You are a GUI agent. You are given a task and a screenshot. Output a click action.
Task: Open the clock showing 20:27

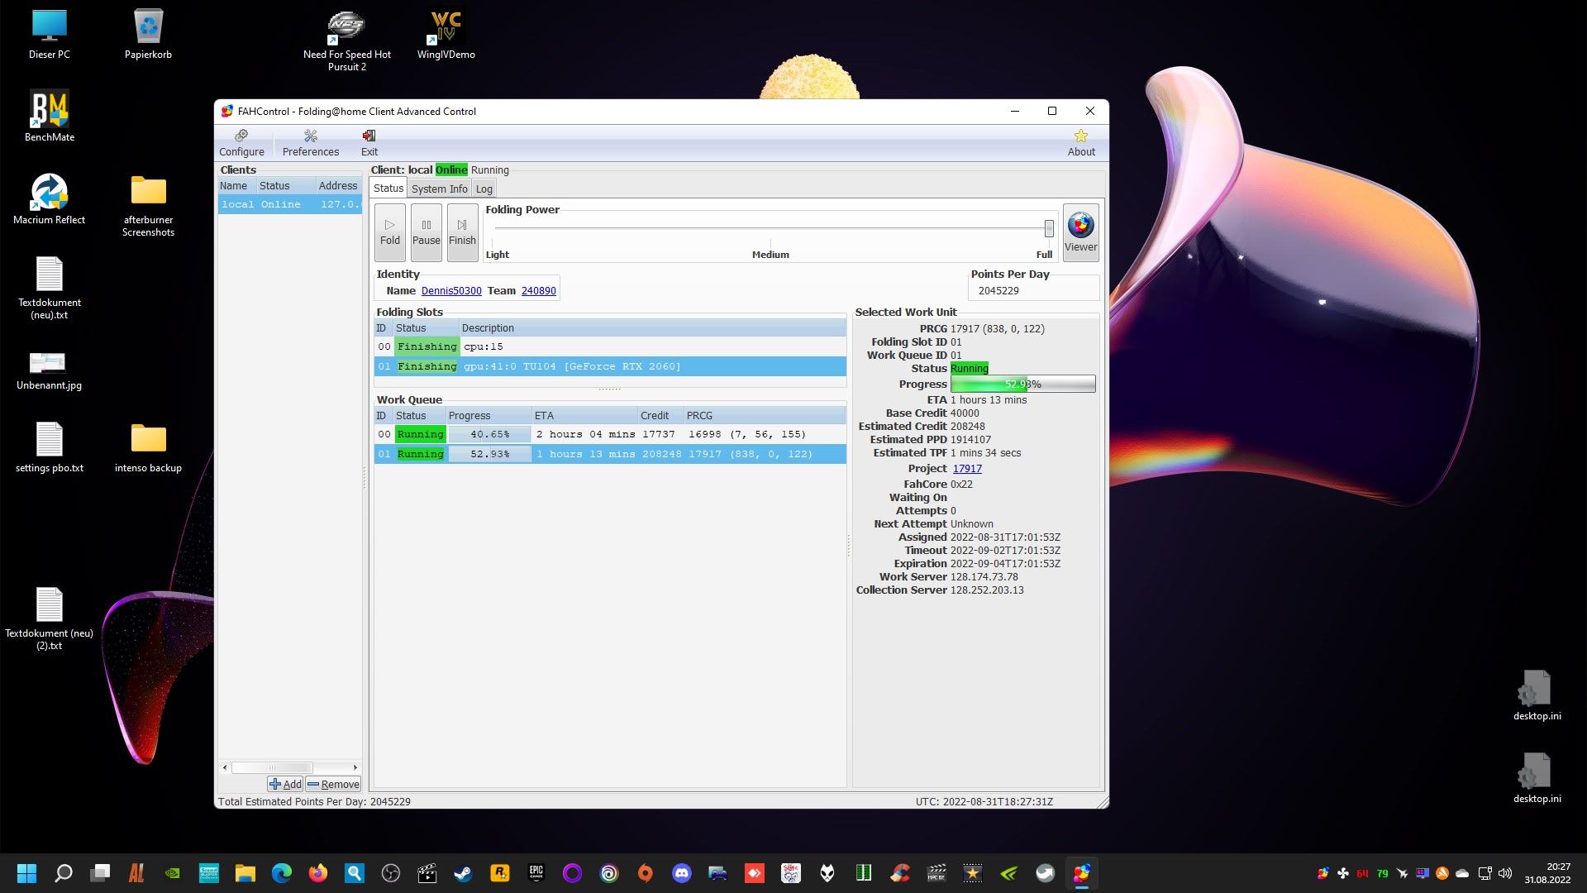(x=1547, y=873)
